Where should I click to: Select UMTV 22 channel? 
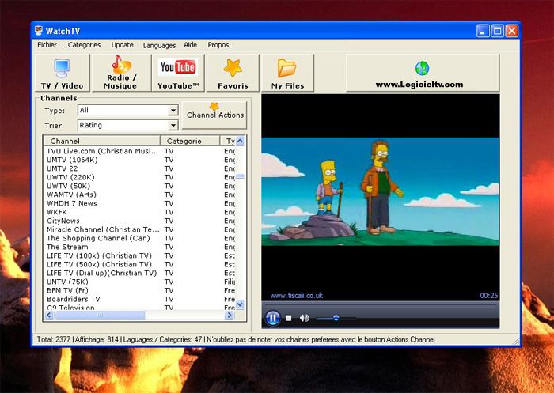tap(140, 168)
